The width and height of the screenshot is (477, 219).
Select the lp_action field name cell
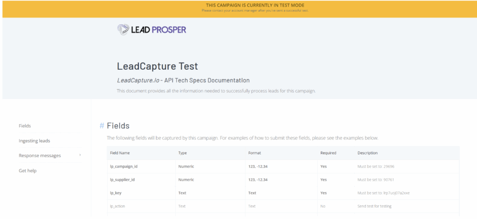(x=117, y=206)
